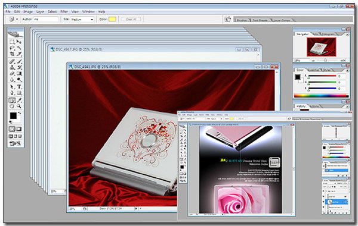Select the Notes tool in toolbox
358x226 pixels.
click(x=12, y=100)
